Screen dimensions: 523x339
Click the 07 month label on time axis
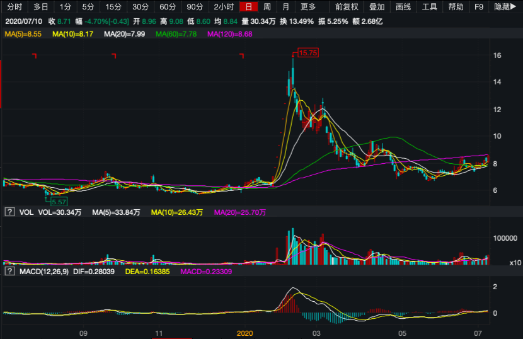(478, 333)
